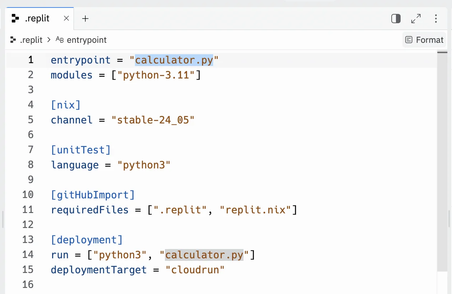Click "python3" string on the run line
This screenshot has width=452, height=294.
tap(120, 255)
